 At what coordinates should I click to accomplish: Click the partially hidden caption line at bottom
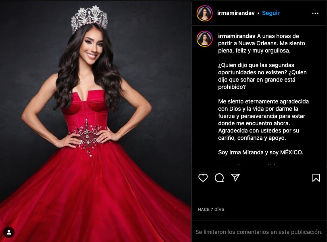248,165
